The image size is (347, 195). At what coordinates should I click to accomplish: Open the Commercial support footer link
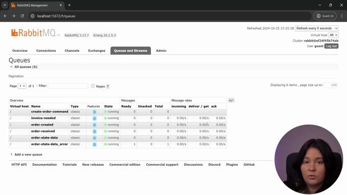[162, 165]
